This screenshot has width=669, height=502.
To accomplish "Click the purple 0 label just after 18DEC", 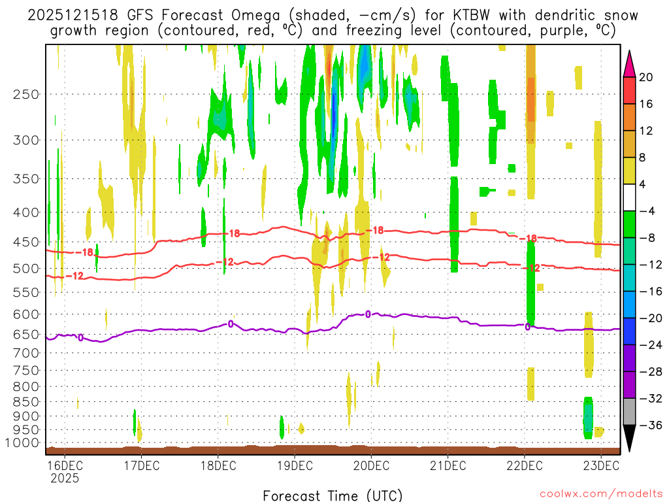I will 231,324.
